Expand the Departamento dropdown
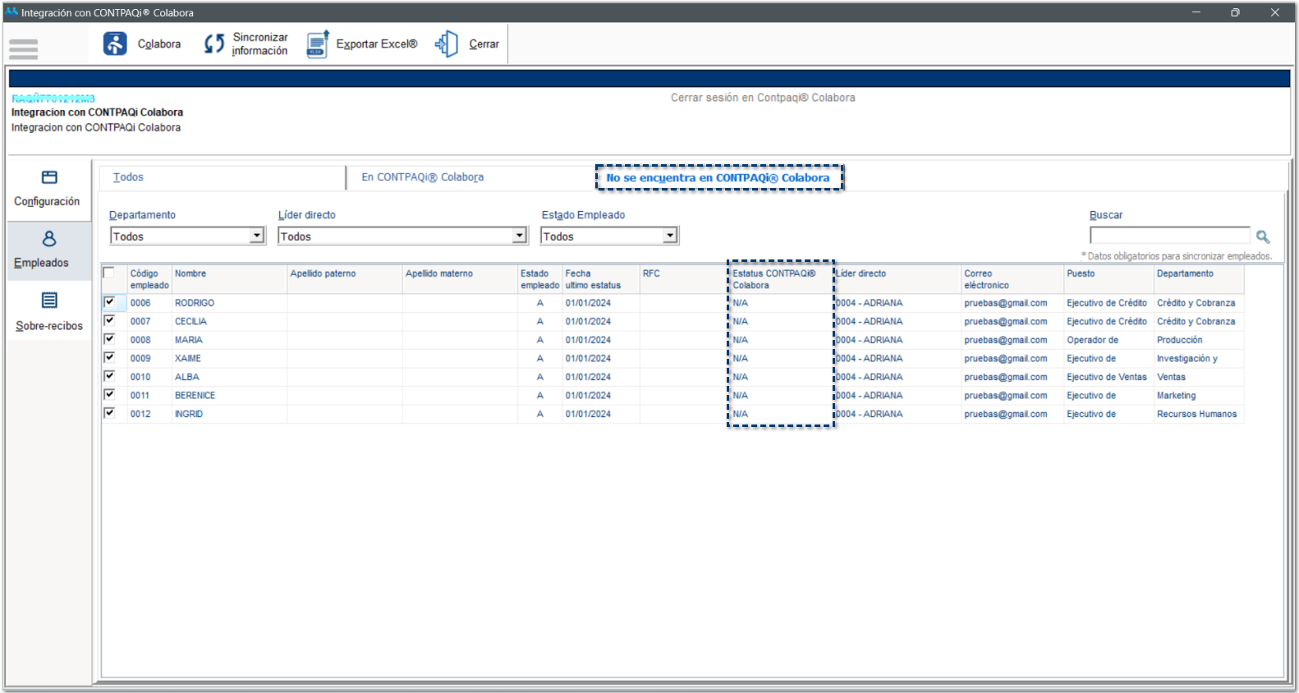The image size is (1299, 693). (257, 236)
